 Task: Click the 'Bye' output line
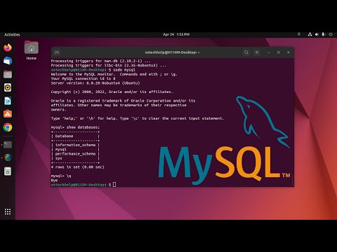point(54,181)
